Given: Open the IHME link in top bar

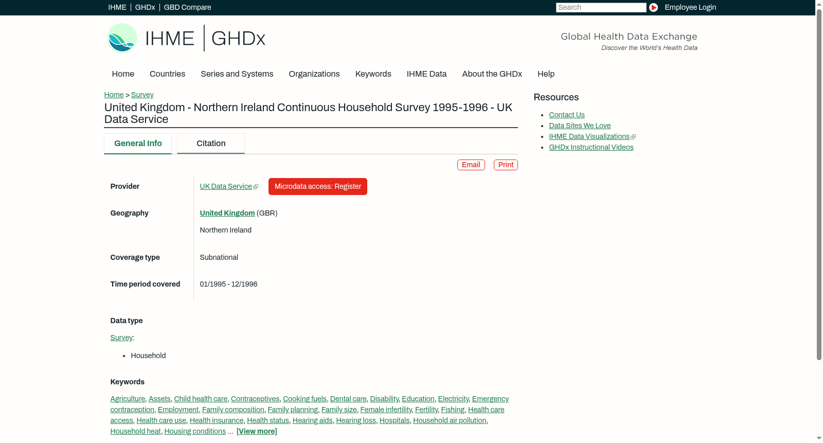Looking at the screenshot, I should pyautogui.click(x=117, y=7).
